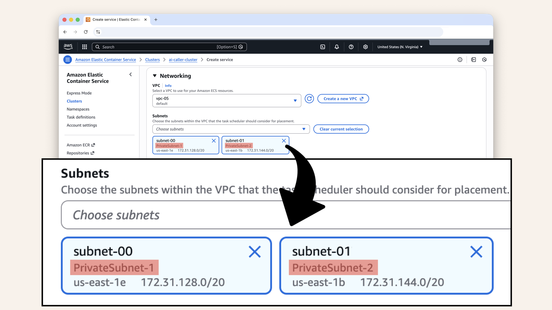Remove subnet-00 using its X toggle
Screen dimensions: 552x310
214,141
